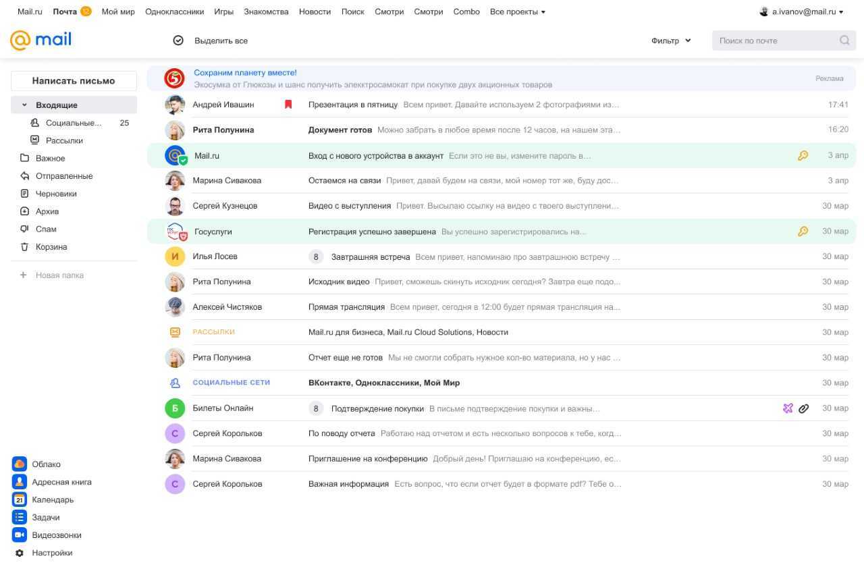
Task: Open the Address book icon
Action: click(19, 482)
